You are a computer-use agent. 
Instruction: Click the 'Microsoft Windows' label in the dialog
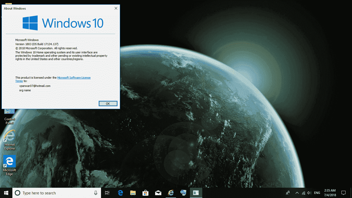click(27, 40)
